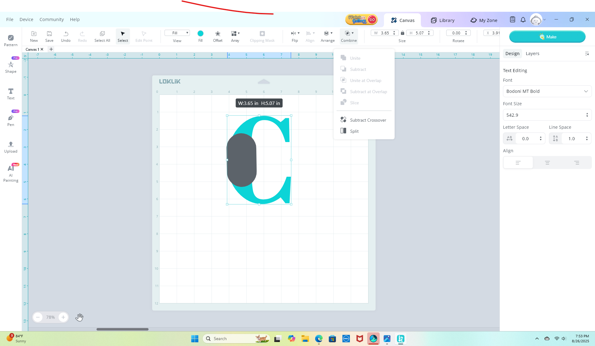This screenshot has height=346, width=595.
Task: Open the Fill view mode dropdown
Action: 177,33
